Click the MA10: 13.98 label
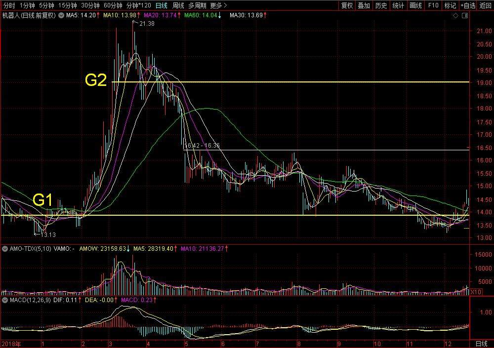This screenshot has width=494, height=348. pyautogui.click(x=122, y=15)
